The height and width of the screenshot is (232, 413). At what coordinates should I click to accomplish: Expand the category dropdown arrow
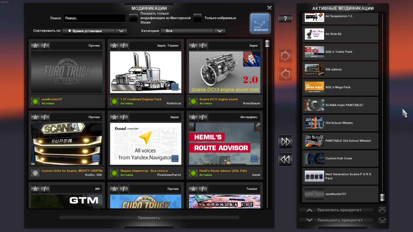(x=219, y=31)
